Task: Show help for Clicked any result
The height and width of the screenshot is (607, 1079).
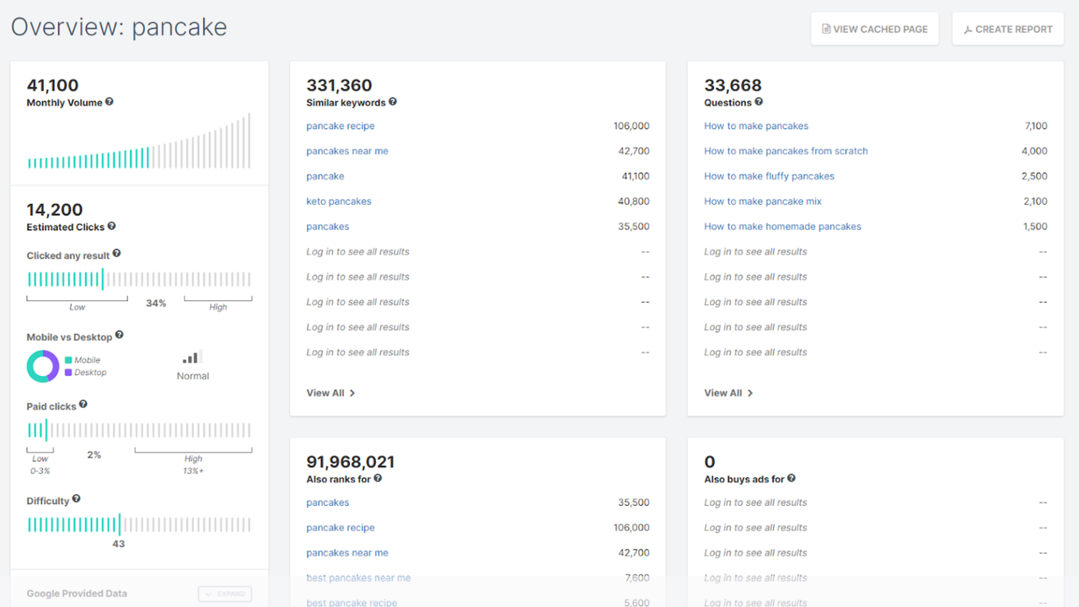Action: click(x=117, y=253)
